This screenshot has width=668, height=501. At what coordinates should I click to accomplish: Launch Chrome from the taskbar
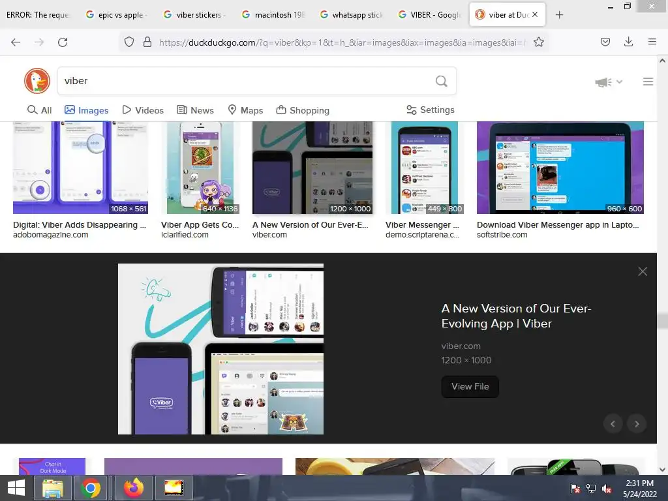pyautogui.click(x=90, y=488)
